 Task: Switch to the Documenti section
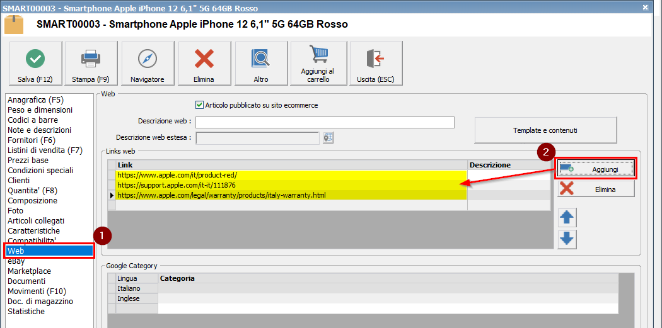coord(26,281)
